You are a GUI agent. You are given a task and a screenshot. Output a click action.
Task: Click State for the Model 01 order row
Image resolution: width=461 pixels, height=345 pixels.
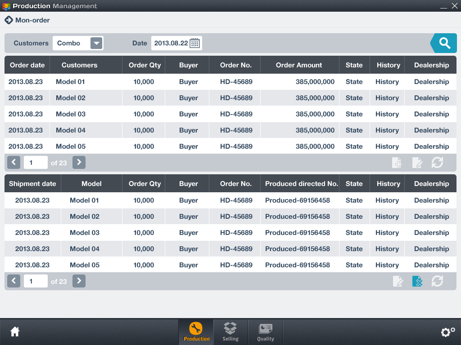(354, 82)
